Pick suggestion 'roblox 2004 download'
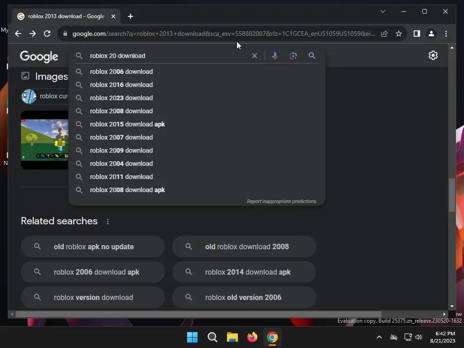 pyautogui.click(x=197, y=164)
